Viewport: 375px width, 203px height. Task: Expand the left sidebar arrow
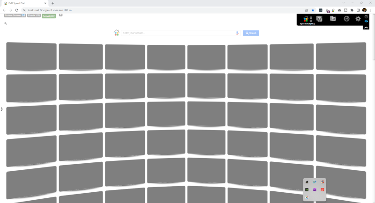[2, 109]
